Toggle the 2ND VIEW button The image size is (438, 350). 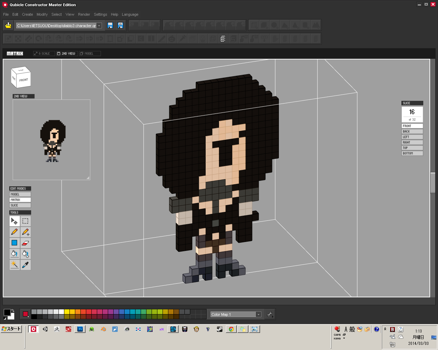point(67,53)
